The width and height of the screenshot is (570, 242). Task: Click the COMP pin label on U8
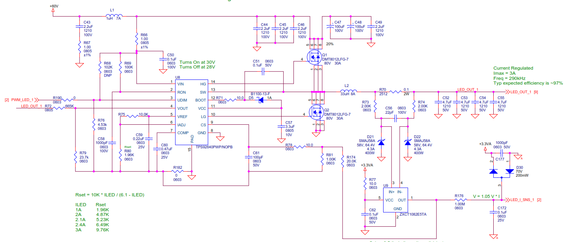click(x=183, y=133)
